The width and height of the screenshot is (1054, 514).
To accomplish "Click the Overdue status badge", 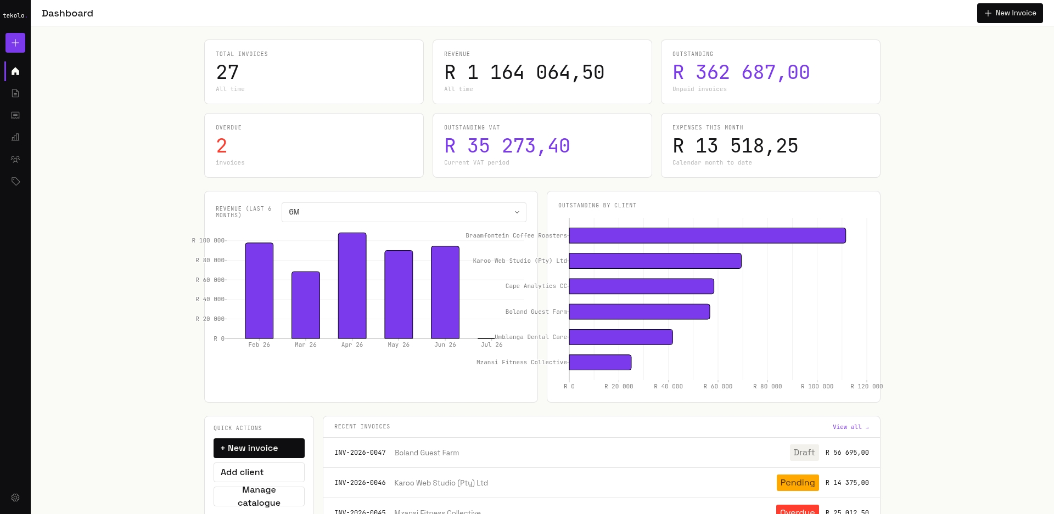I will click(x=798, y=510).
